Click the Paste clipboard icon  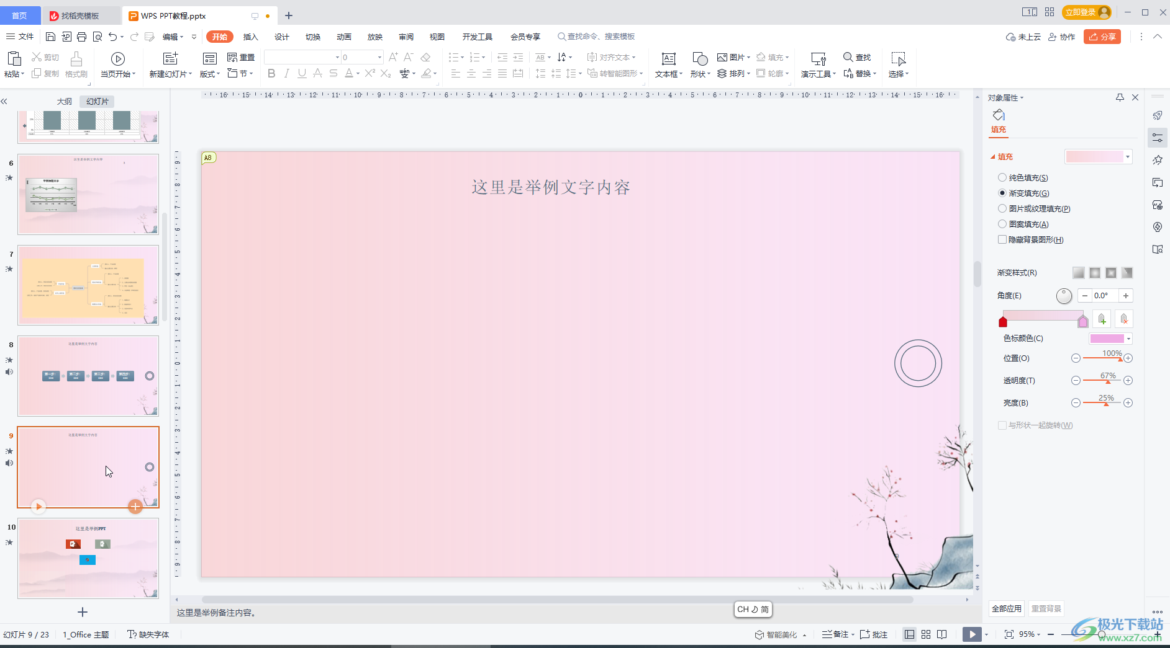coord(14,58)
